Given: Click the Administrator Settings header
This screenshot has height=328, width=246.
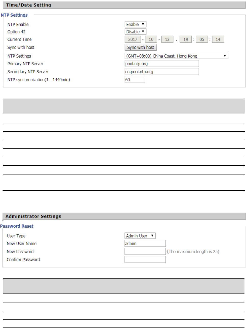Looking at the screenshot, I should (x=33, y=216).
